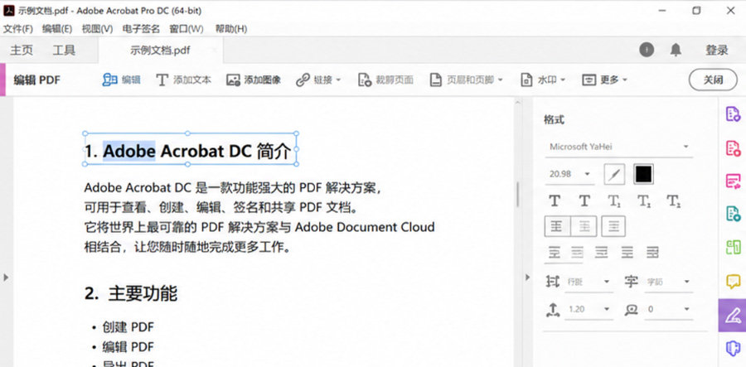Click the eyedropper icon beside the black swatch
Screen dimensions: 746x367
(x=614, y=175)
